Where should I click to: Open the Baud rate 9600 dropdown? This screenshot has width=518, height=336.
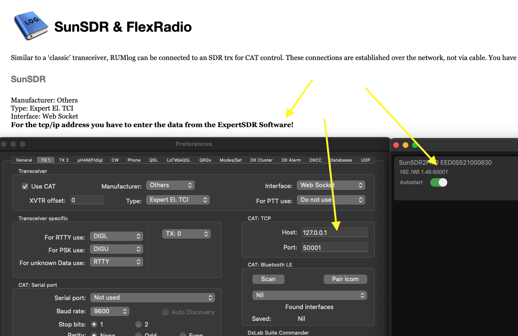coord(110,311)
